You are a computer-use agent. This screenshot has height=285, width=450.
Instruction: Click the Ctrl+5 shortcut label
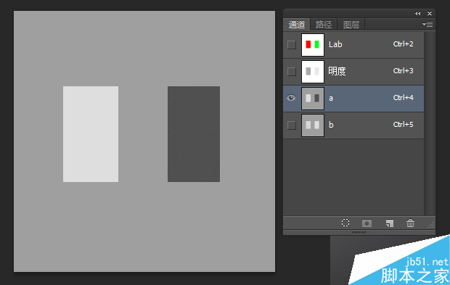pos(404,124)
